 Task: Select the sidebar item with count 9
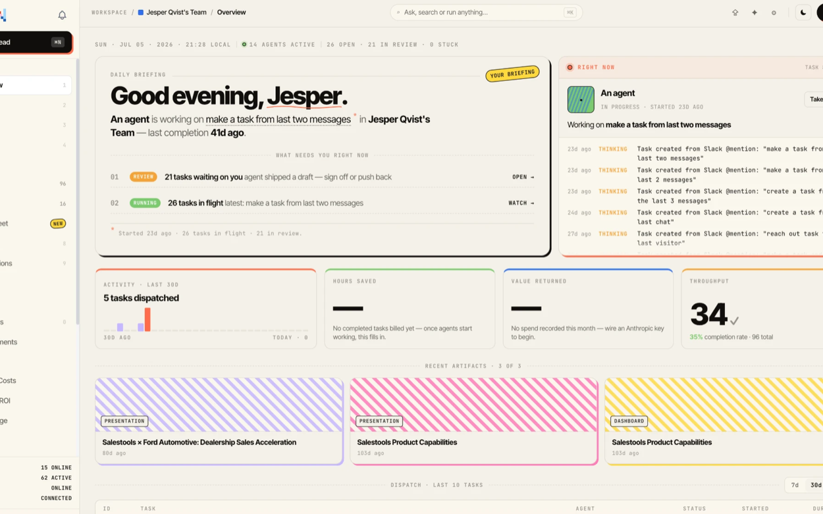pos(36,263)
